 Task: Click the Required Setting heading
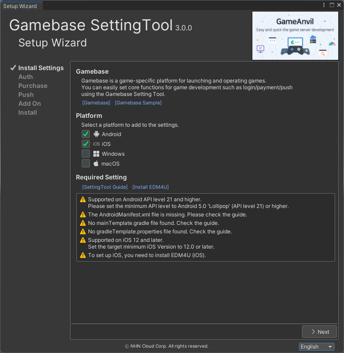click(101, 177)
